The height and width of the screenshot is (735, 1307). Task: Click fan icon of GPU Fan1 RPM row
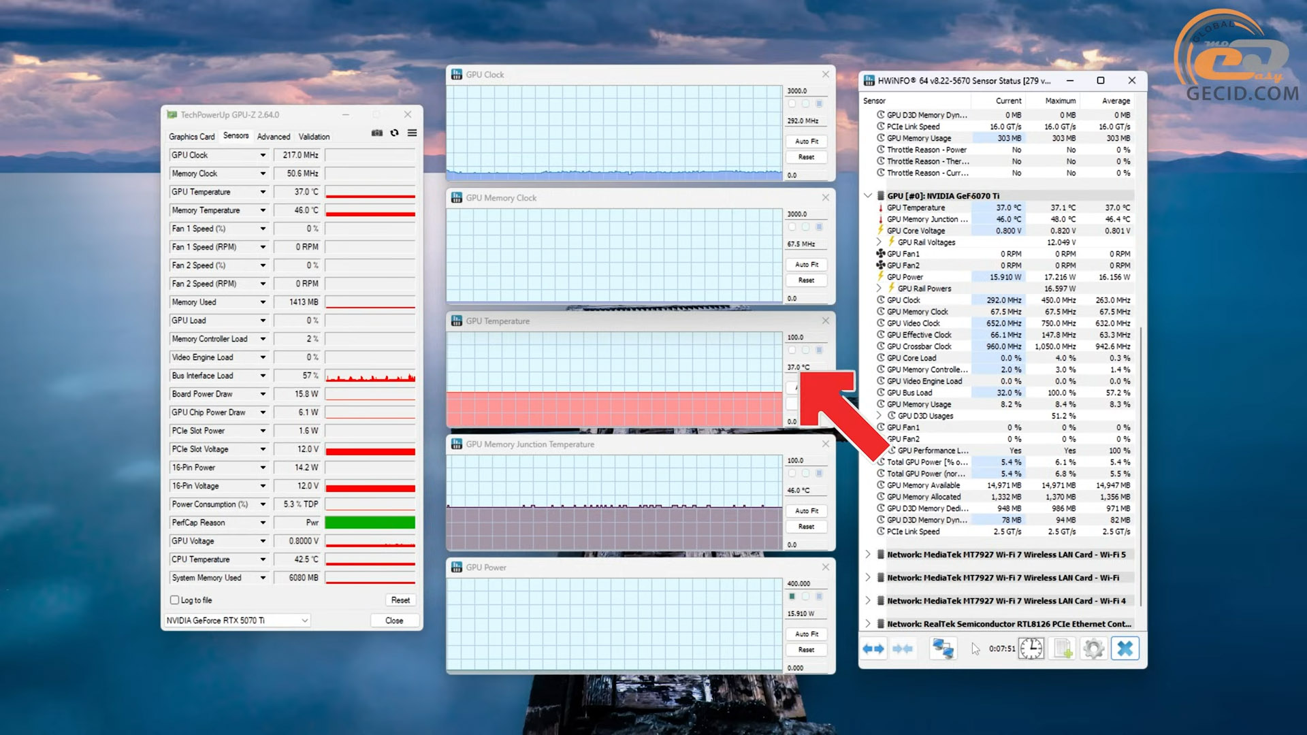881,254
